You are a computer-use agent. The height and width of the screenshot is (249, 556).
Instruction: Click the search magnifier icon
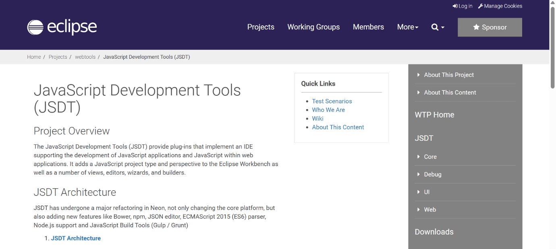(435, 27)
